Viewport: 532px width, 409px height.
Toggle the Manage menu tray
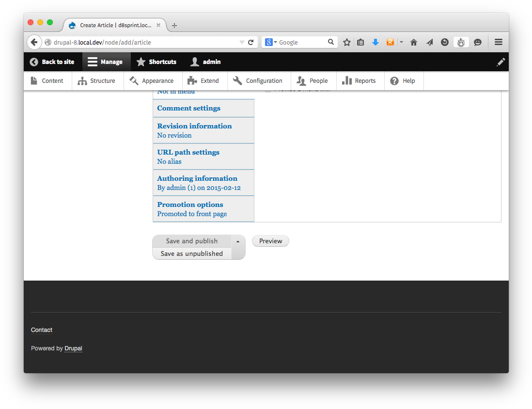(x=106, y=62)
